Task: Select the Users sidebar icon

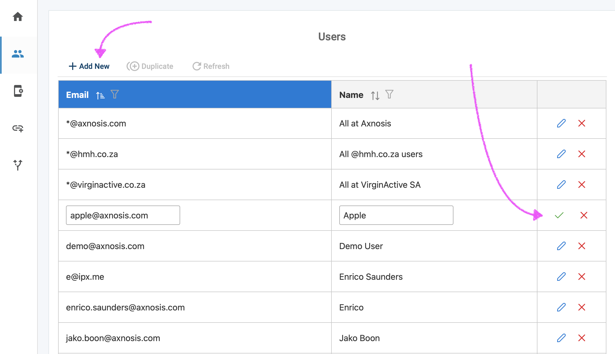Action: coord(18,54)
